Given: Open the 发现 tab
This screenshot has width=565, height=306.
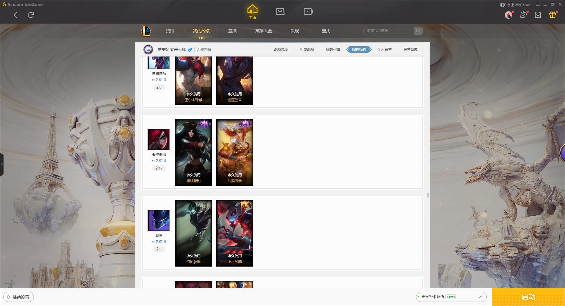Looking at the screenshot, I should click(x=295, y=31).
